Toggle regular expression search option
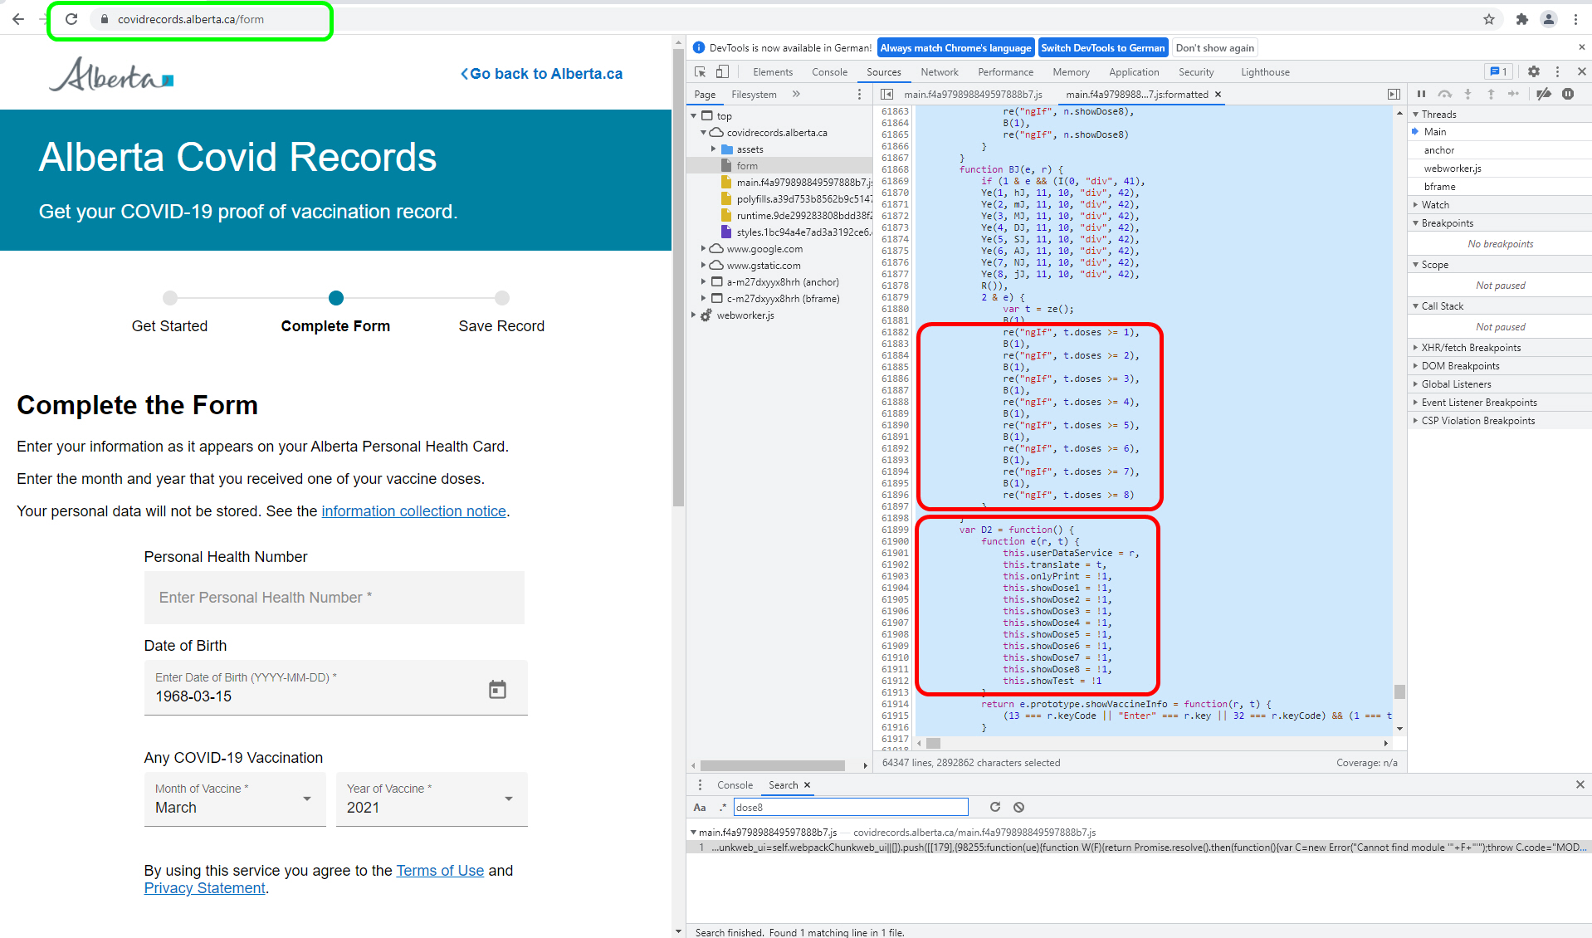The width and height of the screenshot is (1592, 938). 723,807
